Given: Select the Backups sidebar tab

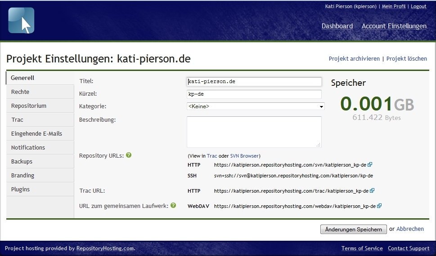Looking at the screenshot, I should 22,161.
